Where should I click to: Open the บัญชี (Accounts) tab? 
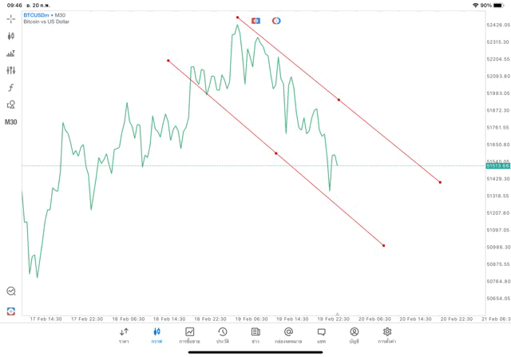click(x=354, y=335)
